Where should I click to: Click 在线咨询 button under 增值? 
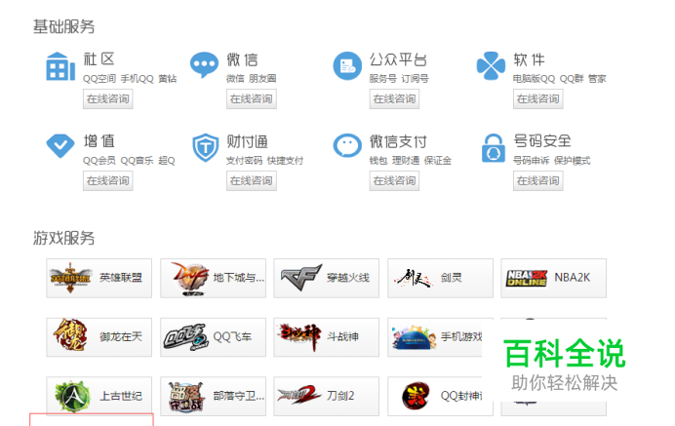108,180
